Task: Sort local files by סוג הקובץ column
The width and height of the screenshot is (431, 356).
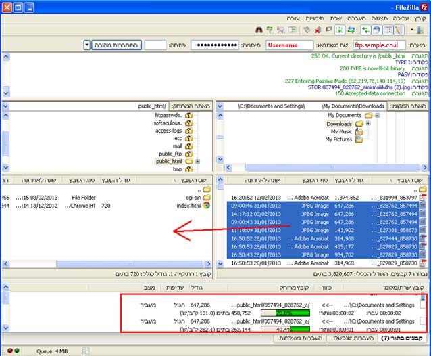Action: [x=315, y=180]
